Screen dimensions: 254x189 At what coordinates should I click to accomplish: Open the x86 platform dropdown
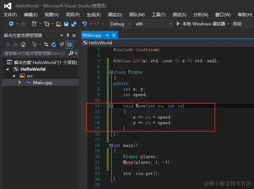pos(153,24)
